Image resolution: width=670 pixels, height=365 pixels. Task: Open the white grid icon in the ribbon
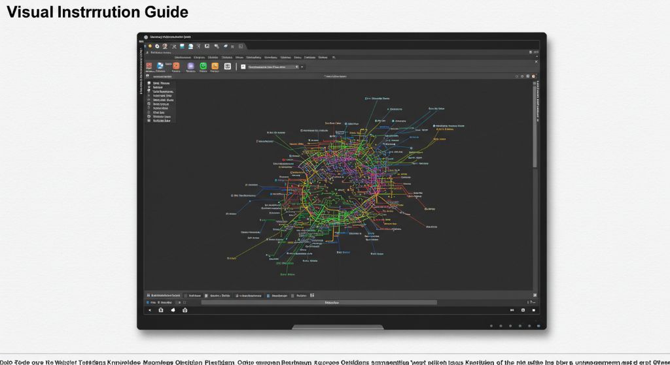(x=228, y=66)
